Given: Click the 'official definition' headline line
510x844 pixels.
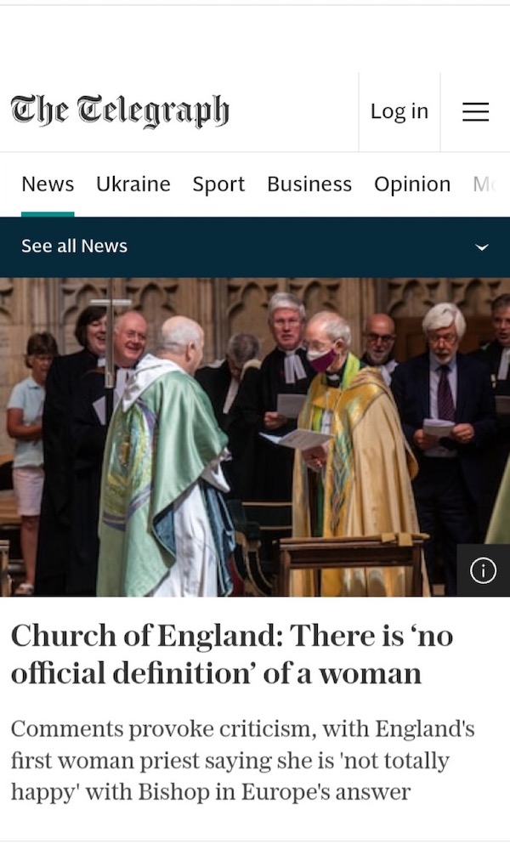Looking at the screenshot, I should (x=216, y=674).
